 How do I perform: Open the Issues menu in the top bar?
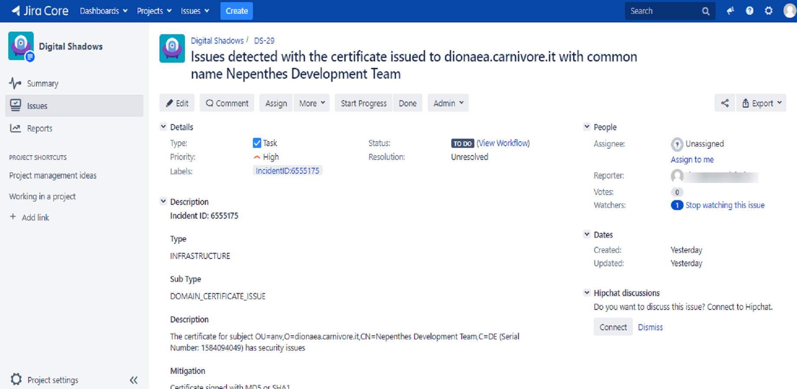(195, 11)
